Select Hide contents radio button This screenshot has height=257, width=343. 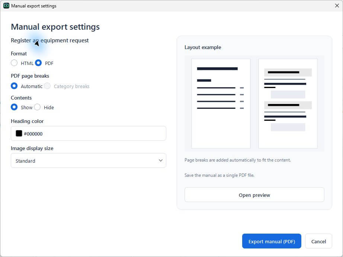point(37,107)
